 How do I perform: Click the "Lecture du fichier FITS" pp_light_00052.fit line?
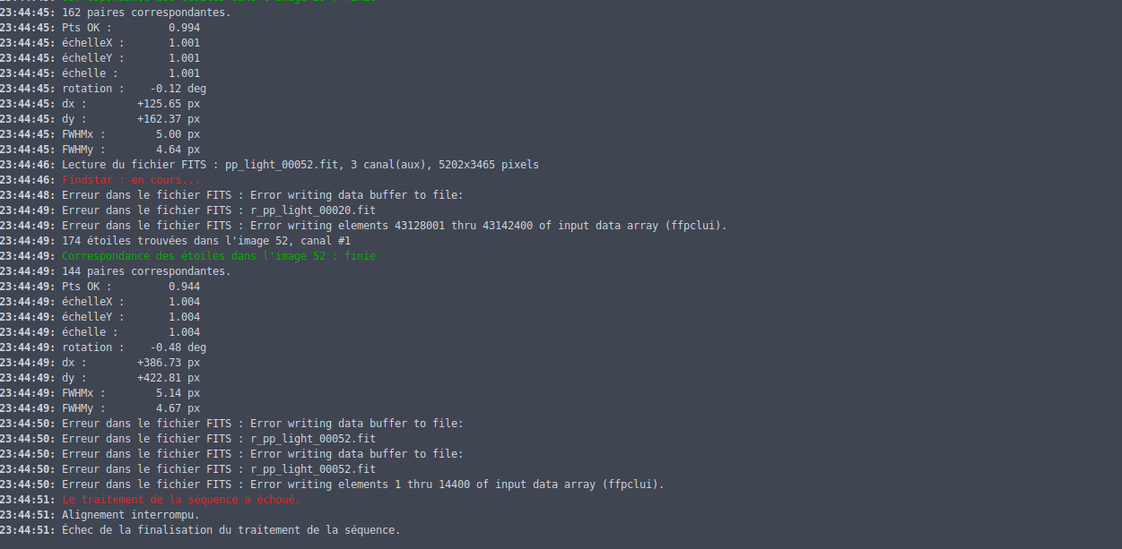[300, 165]
